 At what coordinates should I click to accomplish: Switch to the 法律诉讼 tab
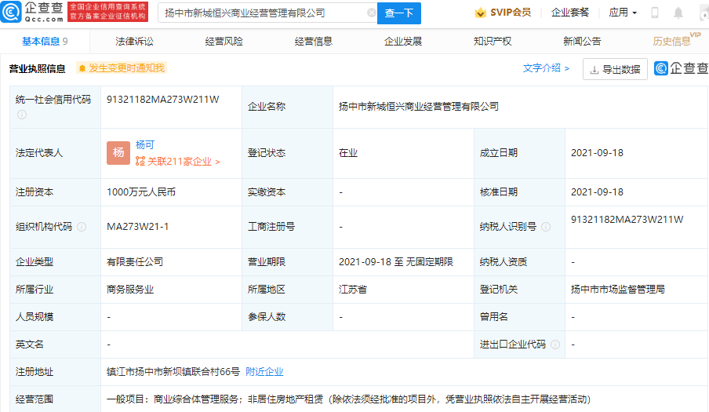click(134, 42)
